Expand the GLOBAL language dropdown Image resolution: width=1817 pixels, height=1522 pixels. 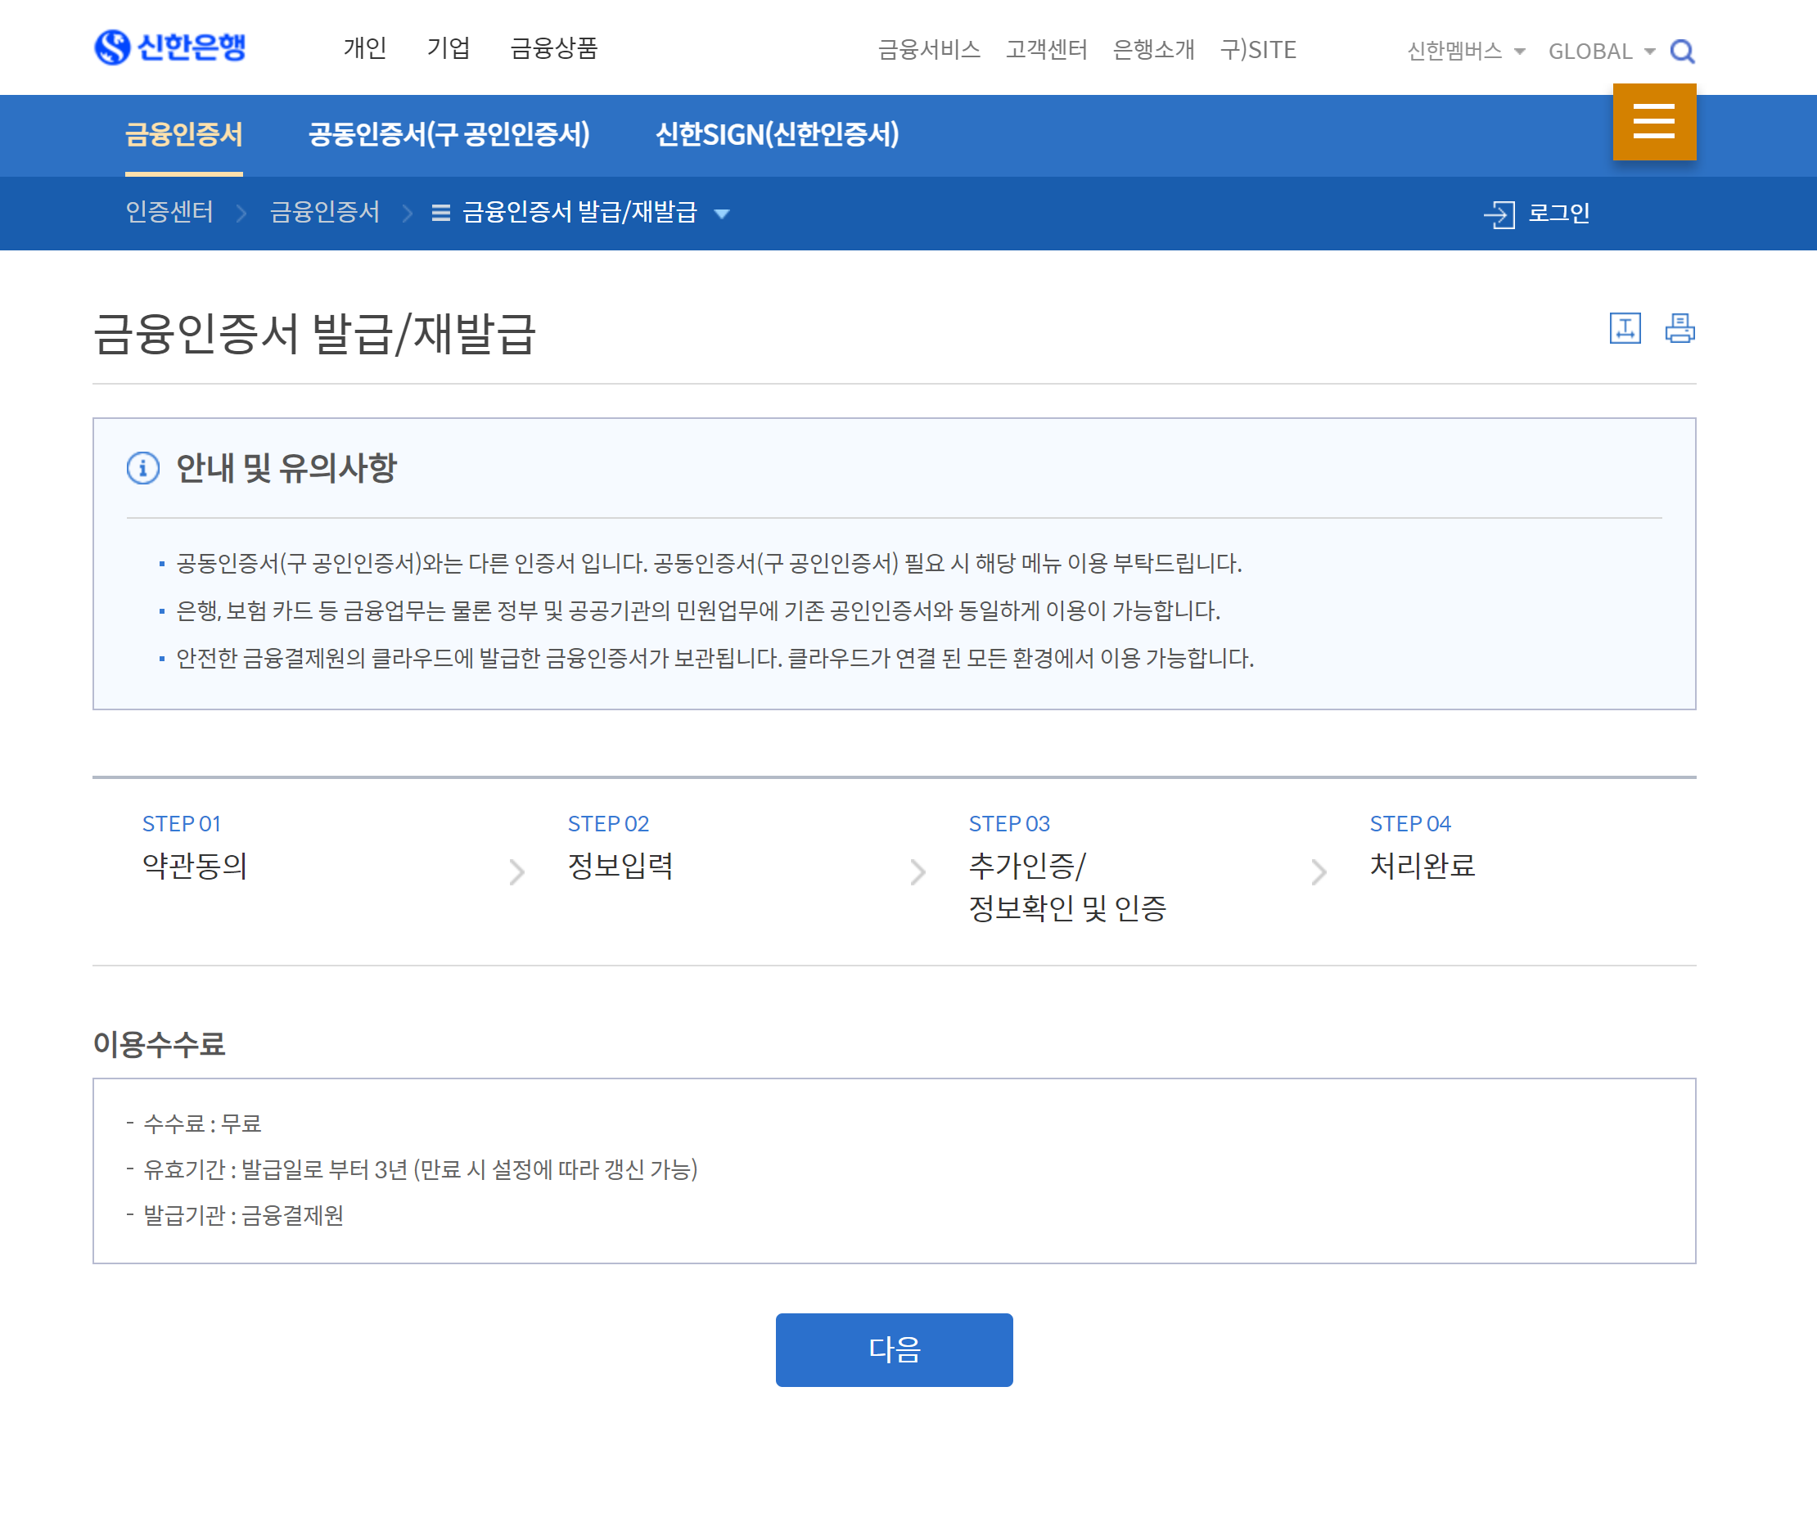[1601, 51]
